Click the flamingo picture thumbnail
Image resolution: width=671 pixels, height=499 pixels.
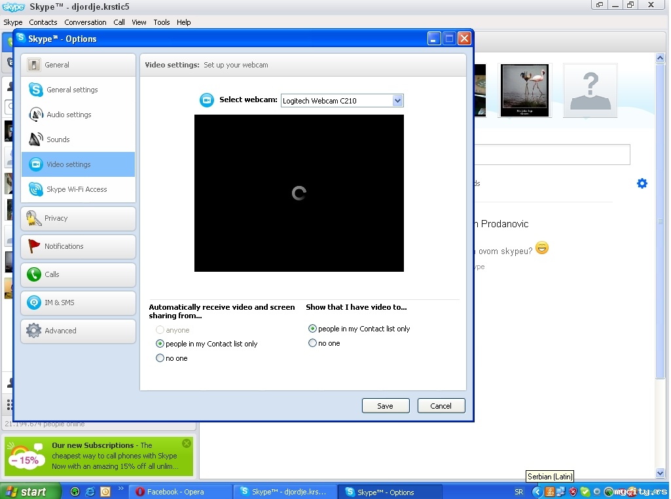click(x=524, y=90)
